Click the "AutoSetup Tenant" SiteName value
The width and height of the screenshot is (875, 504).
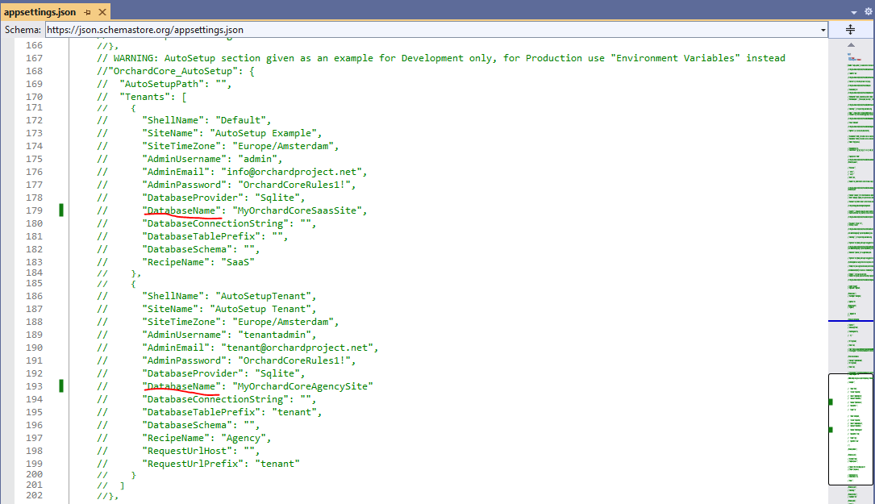point(260,309)
